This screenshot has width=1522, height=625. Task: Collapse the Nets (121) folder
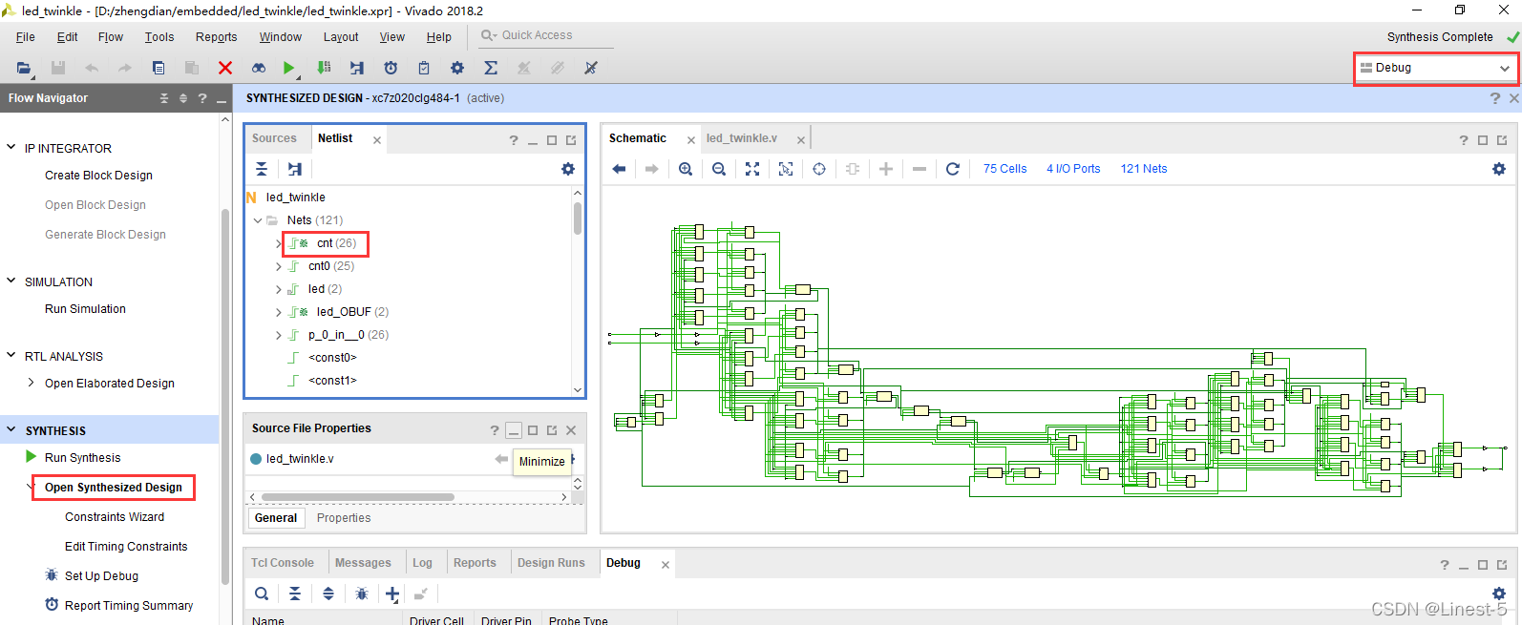click(x=258, y=220)
